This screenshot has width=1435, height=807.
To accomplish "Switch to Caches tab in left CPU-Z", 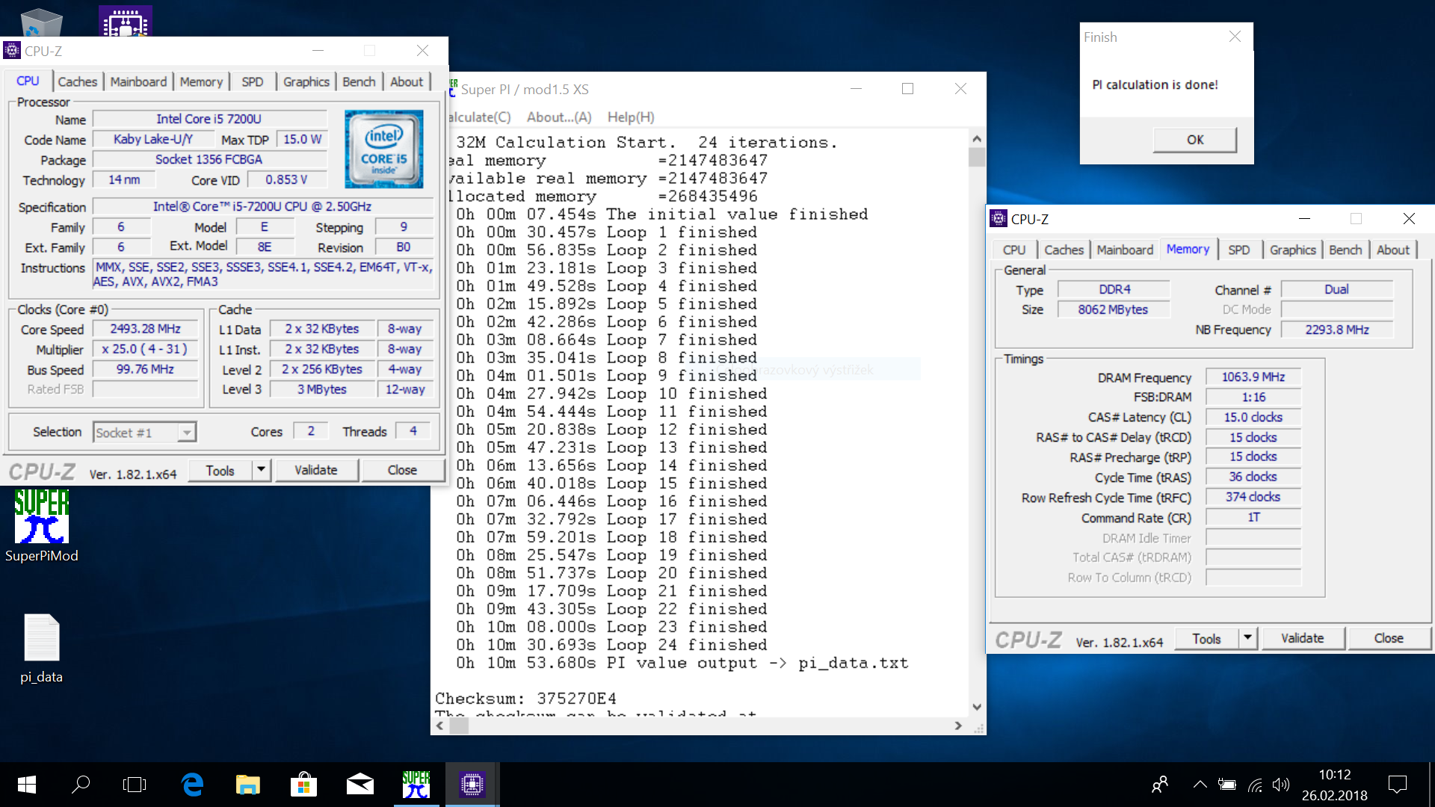I will pyautogui.click(x=77, y=81).
